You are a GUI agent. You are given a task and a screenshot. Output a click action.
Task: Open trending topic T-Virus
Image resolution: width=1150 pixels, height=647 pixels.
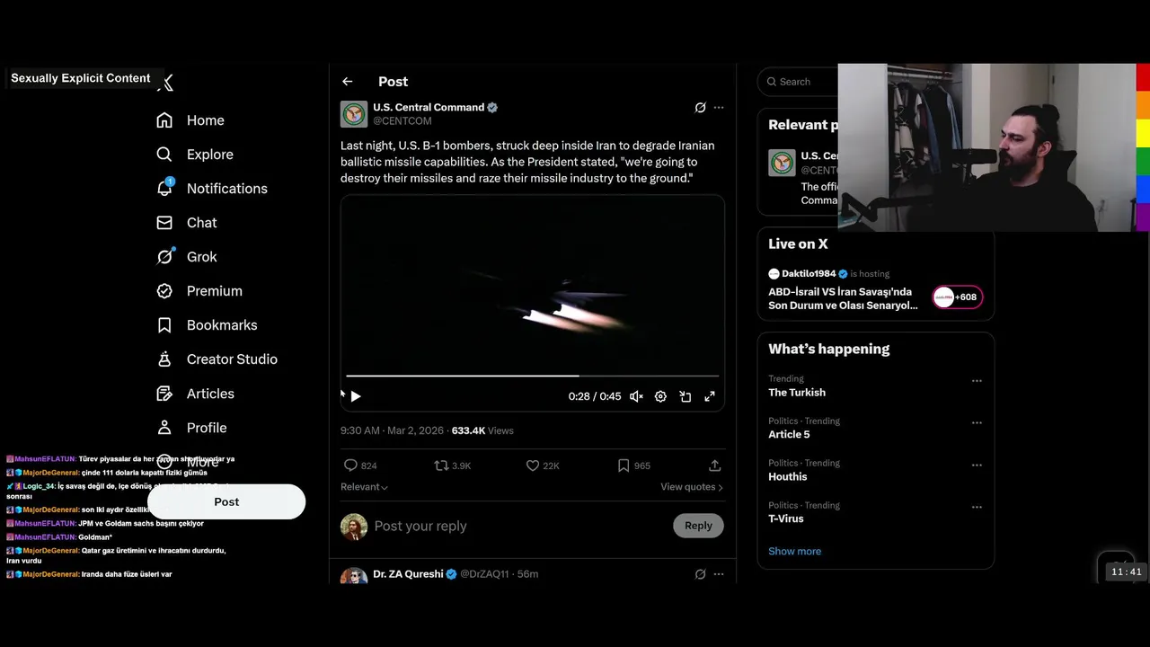click(x=786, y=519)
